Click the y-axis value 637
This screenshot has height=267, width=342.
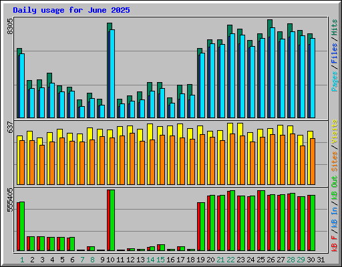10,127
